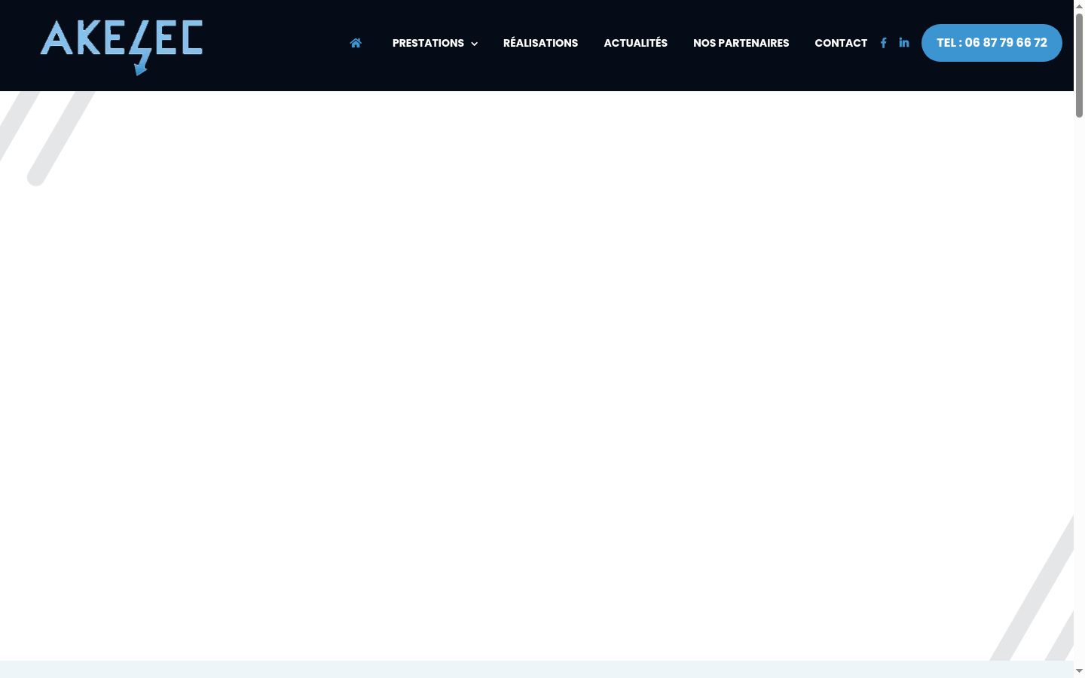Screen dimensions: 1085x678
Task: Call using TEL : 06 87 79 66 72 button
Action: coord(992,43)
